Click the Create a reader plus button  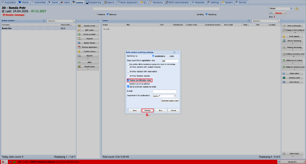point(88,34)
